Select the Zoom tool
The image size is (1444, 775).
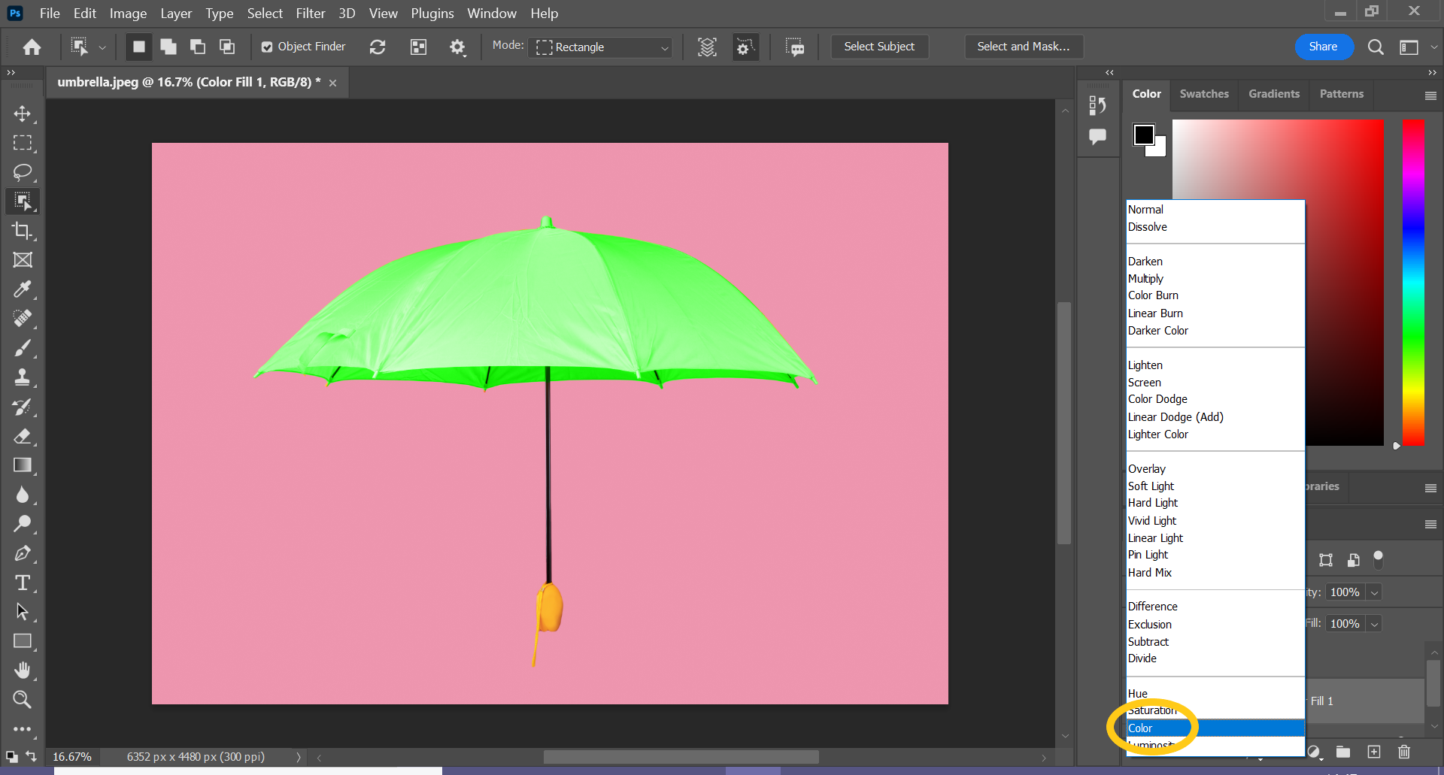click(x=23, y=700)
